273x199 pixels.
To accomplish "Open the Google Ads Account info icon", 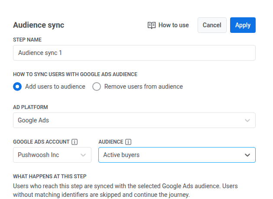I will 75,142.
